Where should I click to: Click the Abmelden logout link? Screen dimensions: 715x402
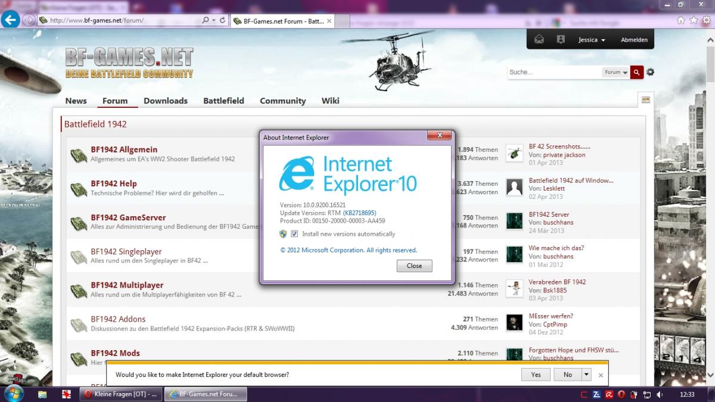pyautogui.click(x=634, y=40)
